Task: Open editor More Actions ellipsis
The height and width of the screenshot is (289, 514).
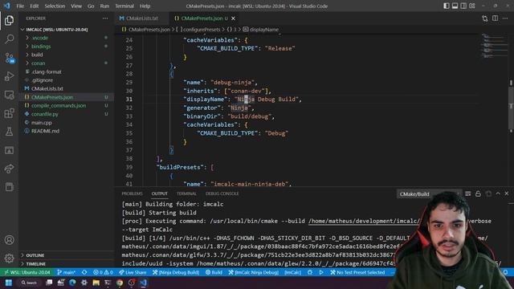Action: click(505, 18)
